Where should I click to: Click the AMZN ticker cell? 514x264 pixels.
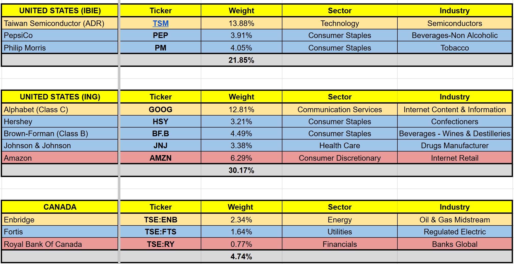point(160,158)
